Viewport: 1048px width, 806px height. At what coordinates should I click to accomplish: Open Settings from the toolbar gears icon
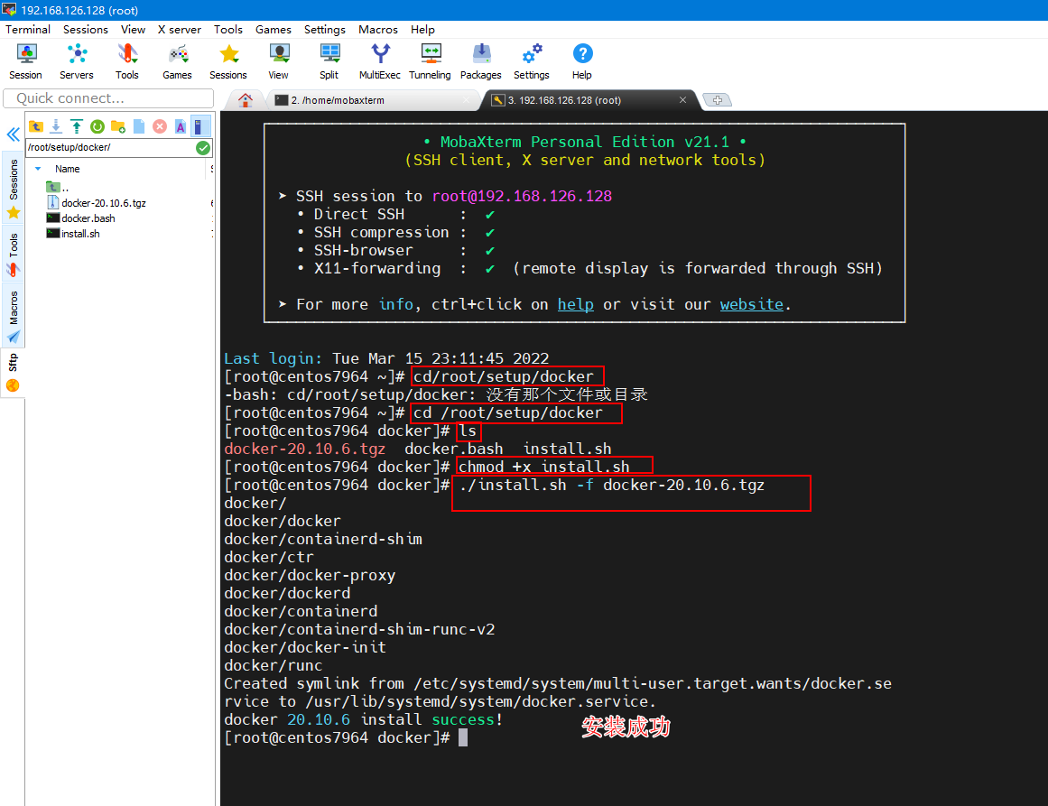point(532,60)
